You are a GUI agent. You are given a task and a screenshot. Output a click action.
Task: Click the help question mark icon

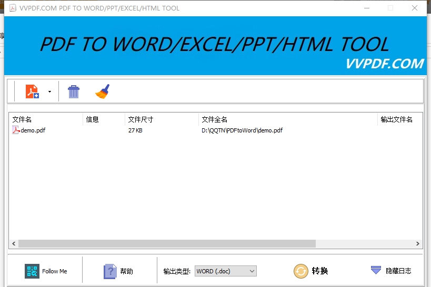pyautogui.click(x=110, y=271)
